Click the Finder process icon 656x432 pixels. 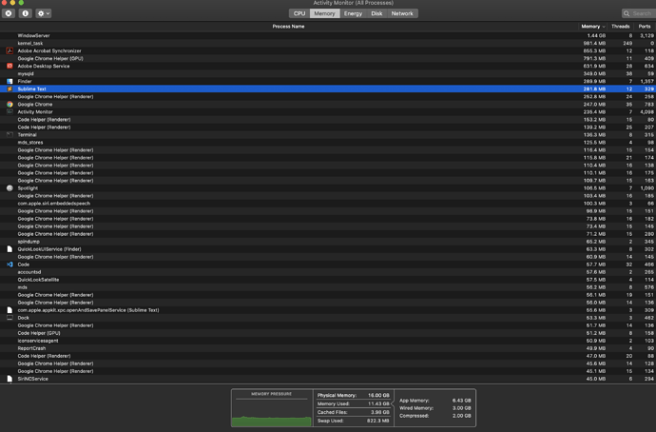10,81
